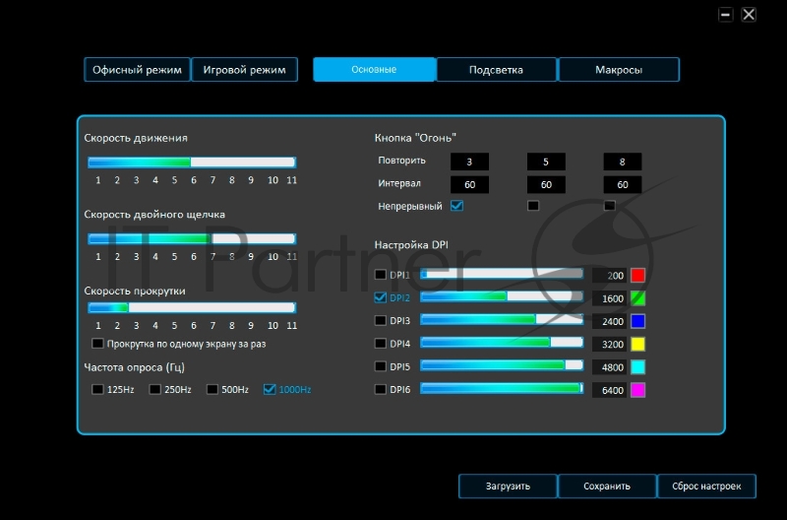
Task: Click the Сохранить button
Action: coord(607,486)
